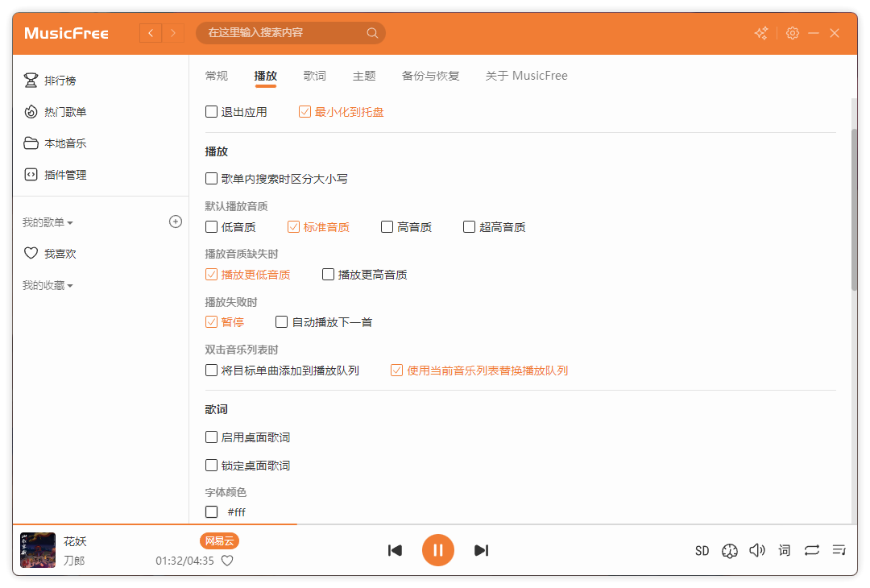870x588 pixels.
Task: Toggle lyrics with 词 icon
Action: point(784,550)
